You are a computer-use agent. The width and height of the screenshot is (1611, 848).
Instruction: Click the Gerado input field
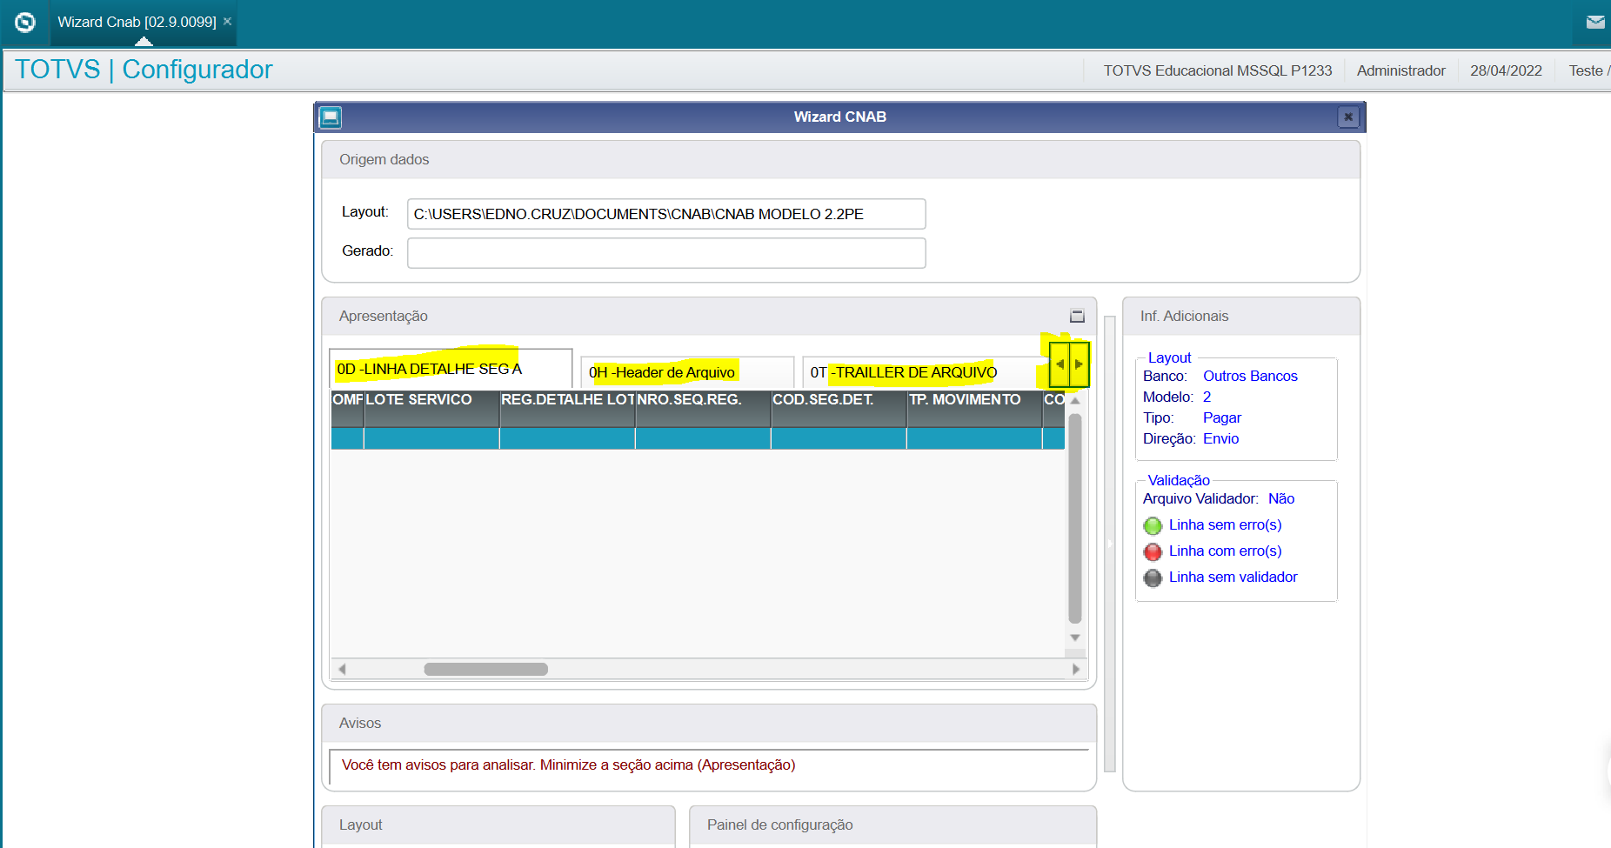pyautogui.click(x=666, y=253)
